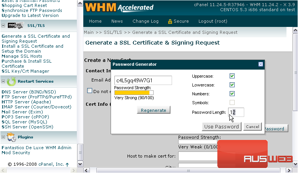Open the Change Log menu item
This screenshot has width=298, height=173.
click(146, 22)
